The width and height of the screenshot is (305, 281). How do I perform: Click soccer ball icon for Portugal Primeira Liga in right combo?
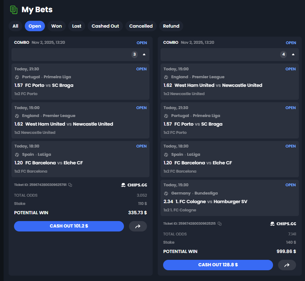click(166, 116)
